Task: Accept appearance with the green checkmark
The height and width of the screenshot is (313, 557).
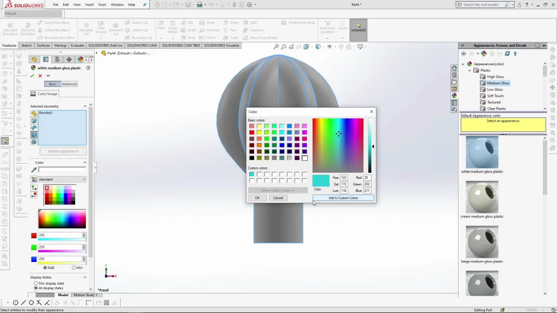Action: click(33, 76)
